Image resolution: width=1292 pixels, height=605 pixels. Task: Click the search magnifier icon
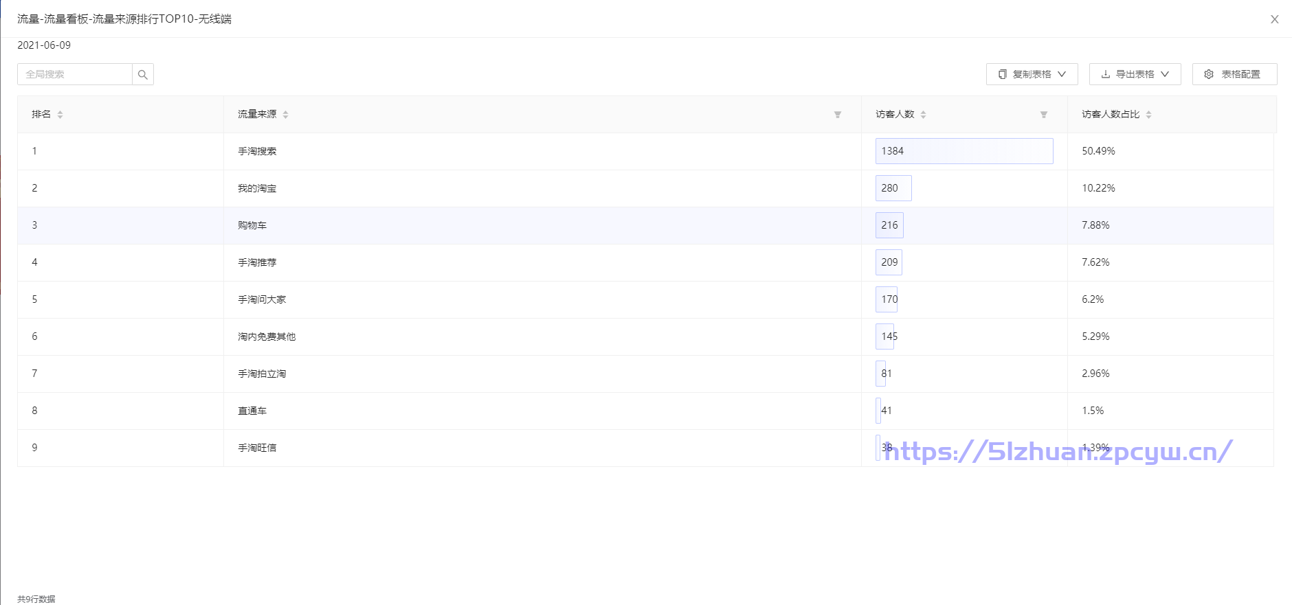tap(143, 74)
